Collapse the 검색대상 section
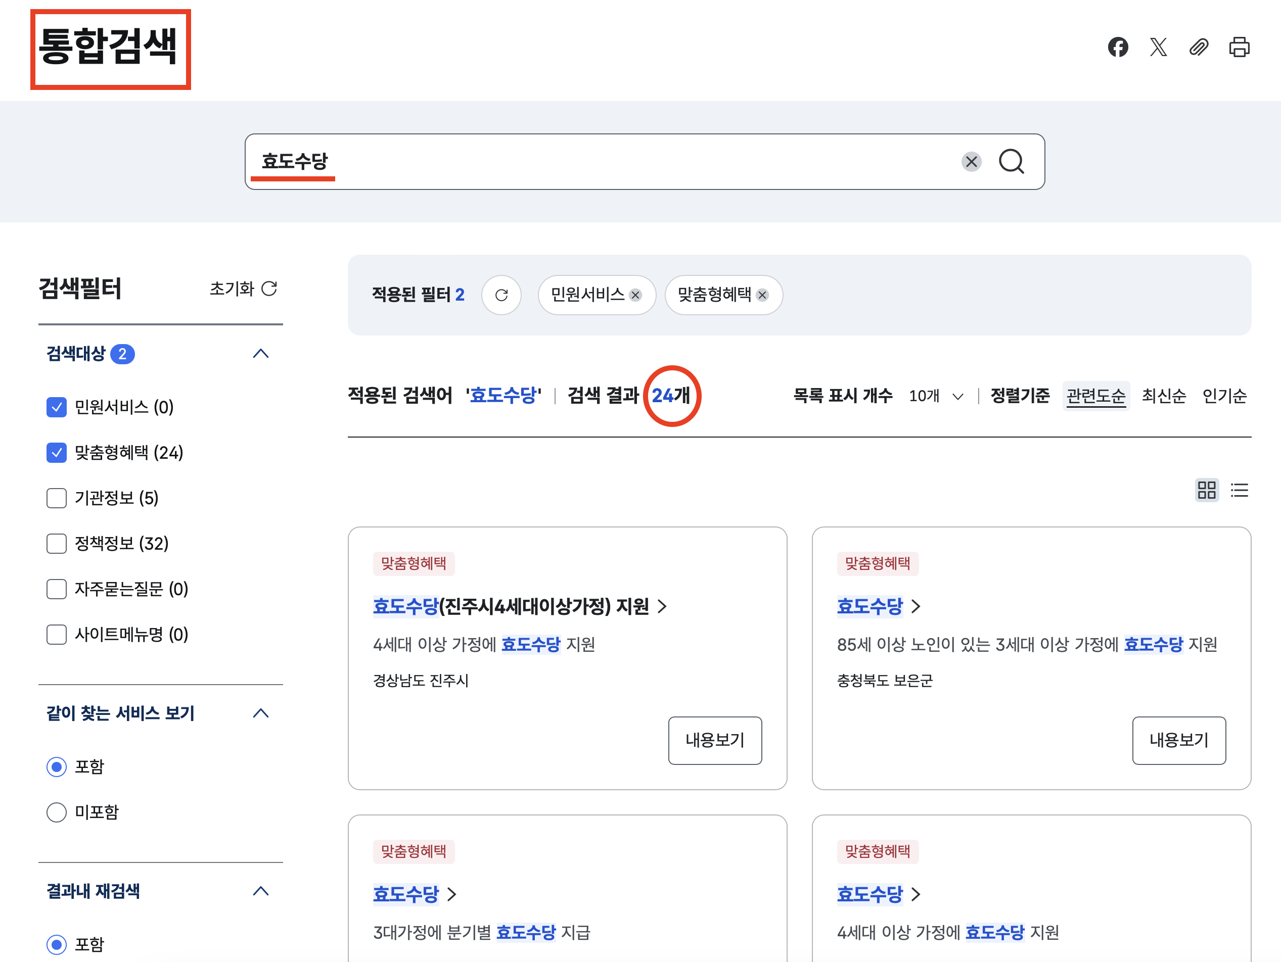Image resolution: width=1281 pixels, height=962 pixels. pyautogui.click(x=261, y=354)
